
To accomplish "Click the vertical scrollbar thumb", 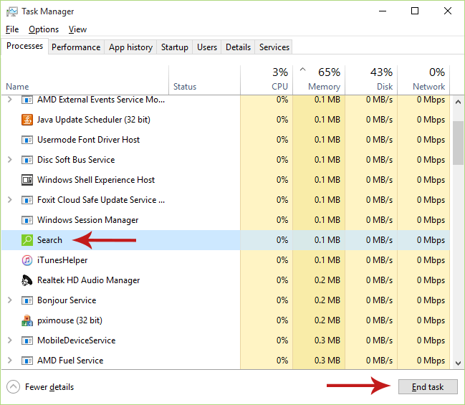I will (x=458, y=143).
